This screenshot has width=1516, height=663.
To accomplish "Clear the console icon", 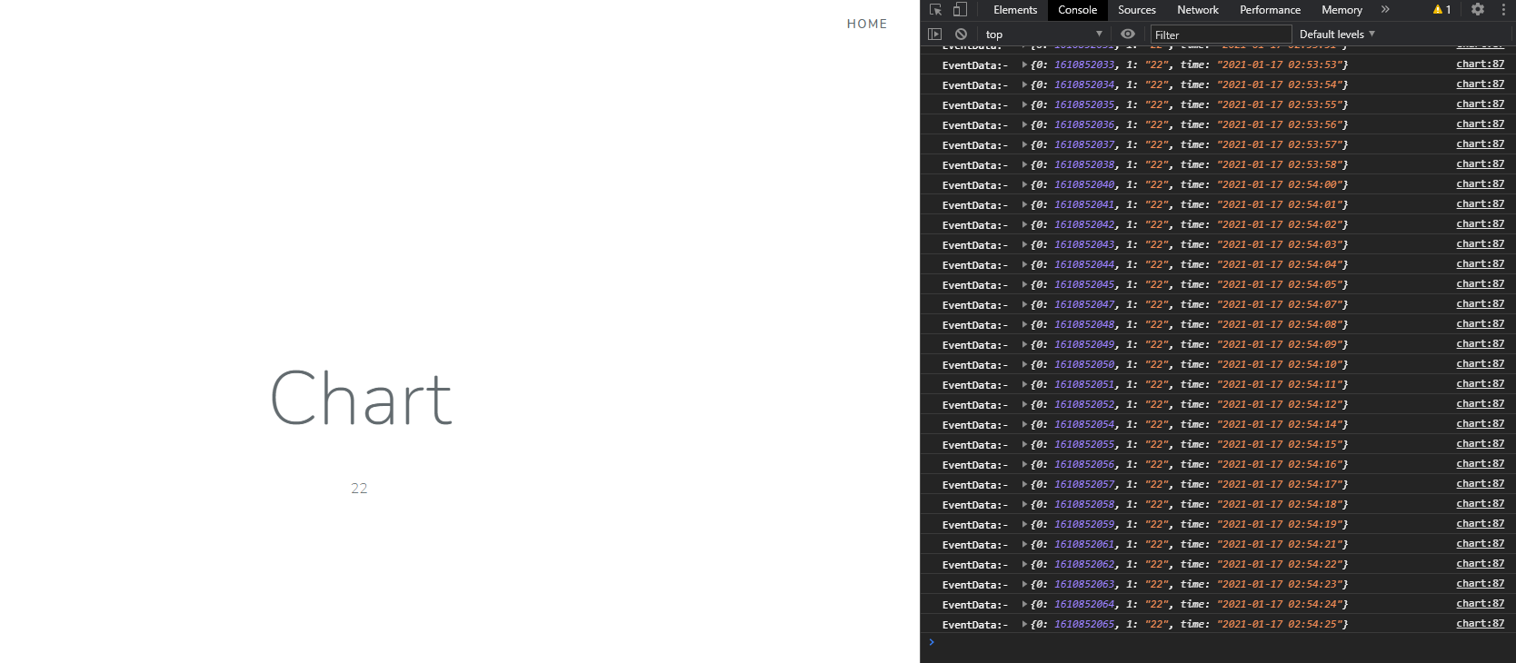I will pyautogui.click(x=961, y=35).
